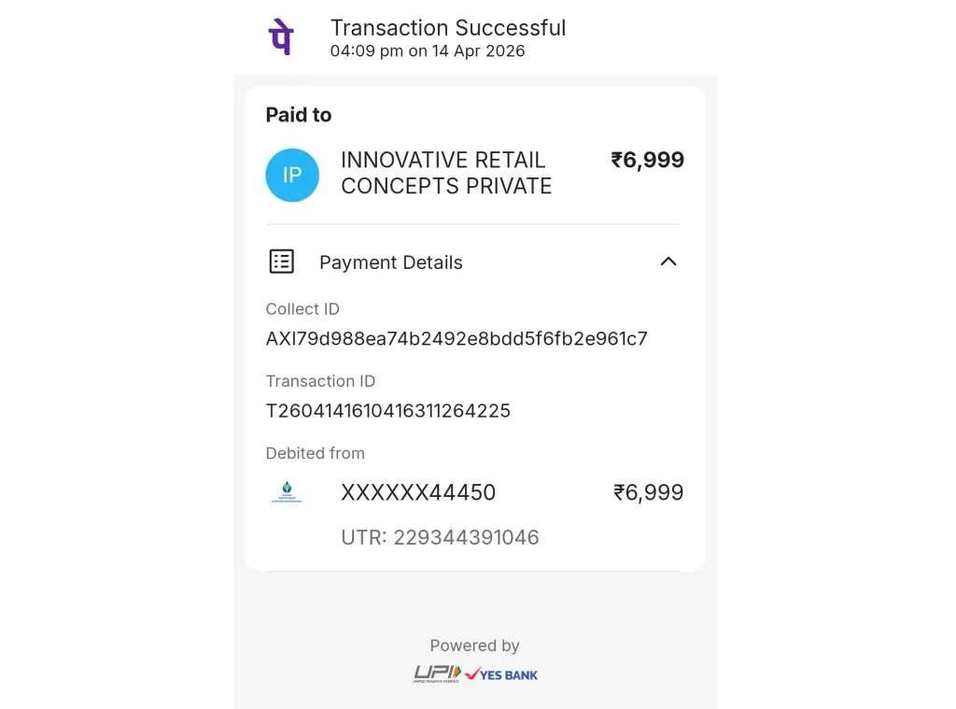Collapse the Payment Details section chevron
The image size is (956, 709).
[668, 262]
